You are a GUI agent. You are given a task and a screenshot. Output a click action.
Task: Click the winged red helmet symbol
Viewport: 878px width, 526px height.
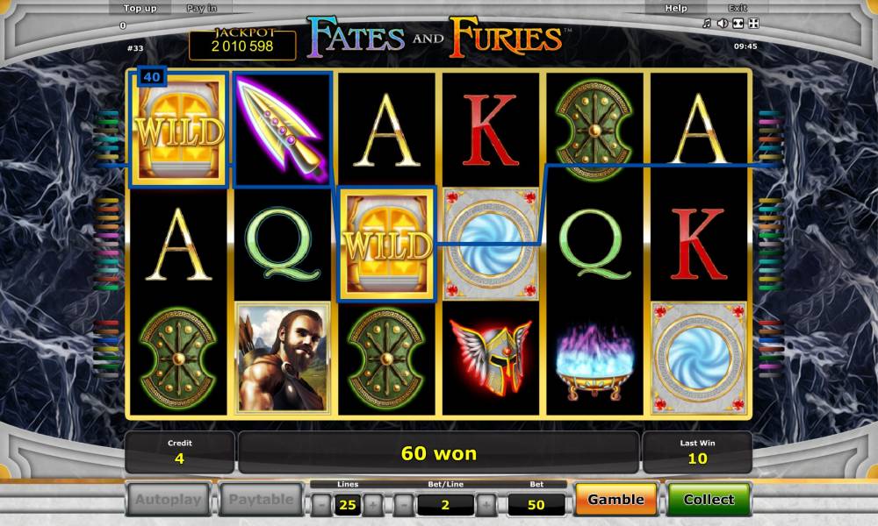[x=491, y=357]
